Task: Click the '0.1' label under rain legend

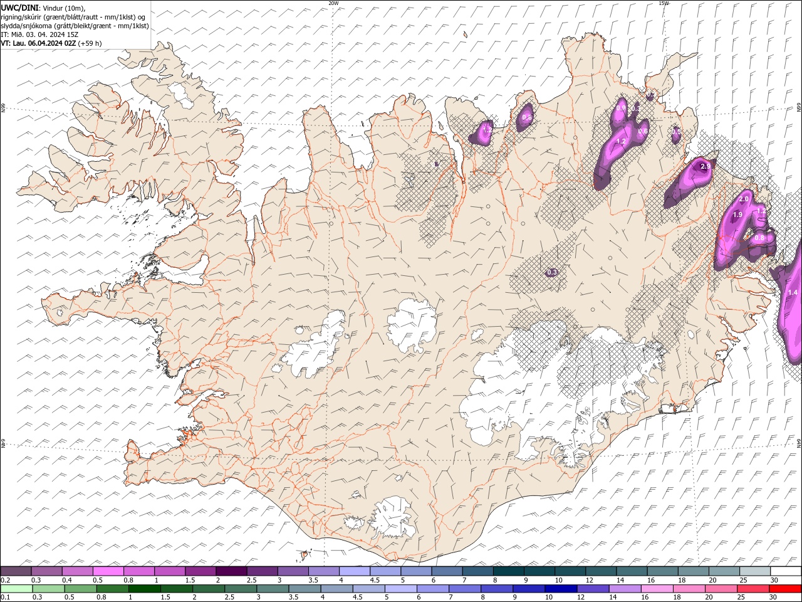Action: click(5, 597)
